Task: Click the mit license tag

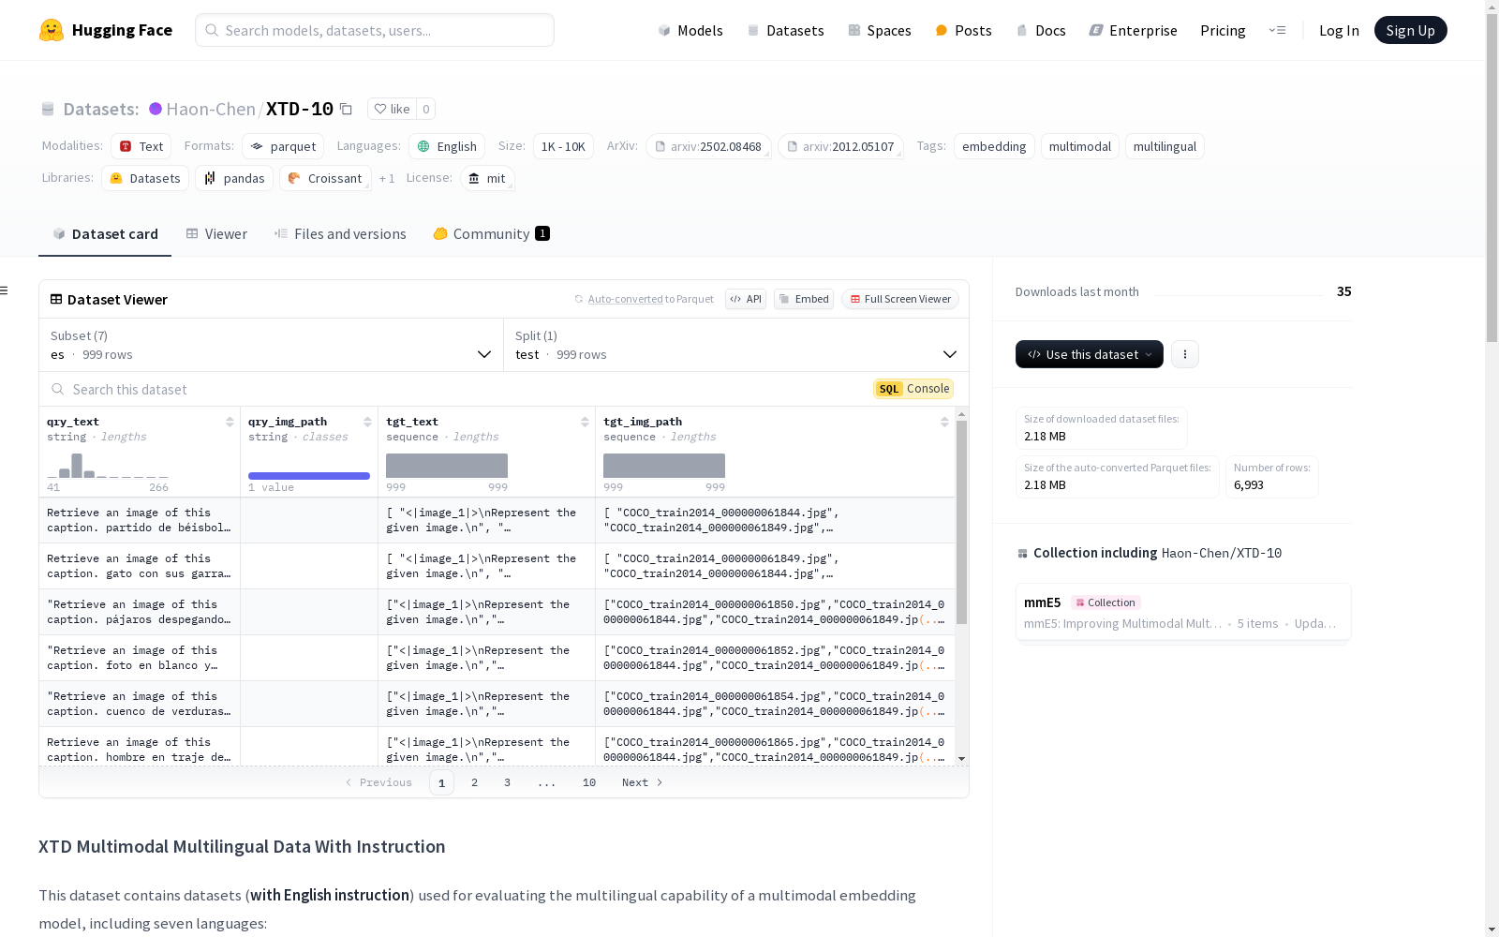Action: [487, 178]
